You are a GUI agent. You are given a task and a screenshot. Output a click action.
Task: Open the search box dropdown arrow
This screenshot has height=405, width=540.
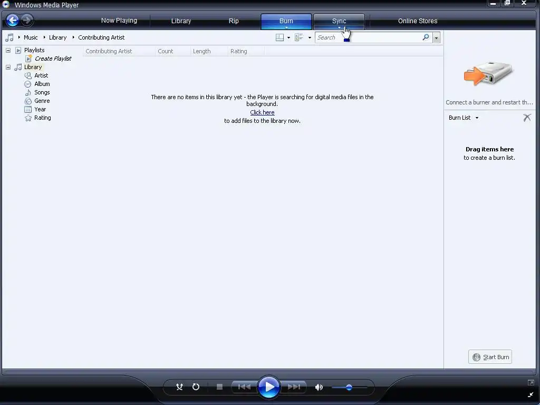(436, 37)
